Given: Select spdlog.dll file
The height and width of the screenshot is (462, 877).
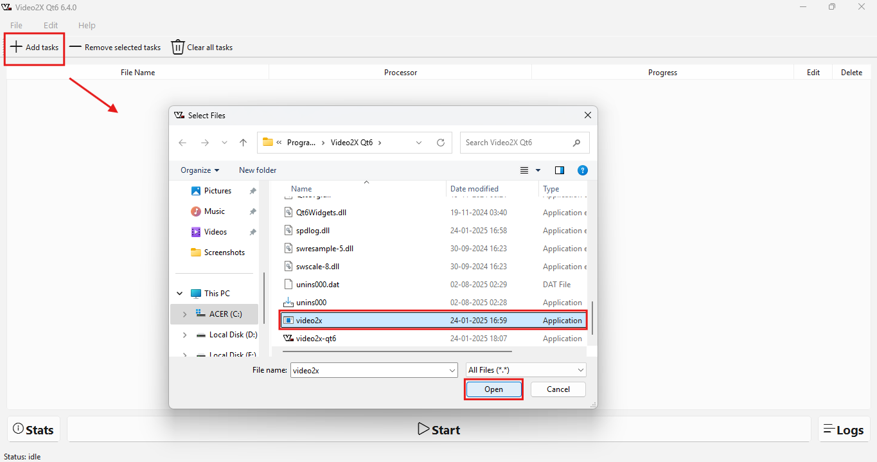Looking at the screenshot, I should click(x=434, y=231).
